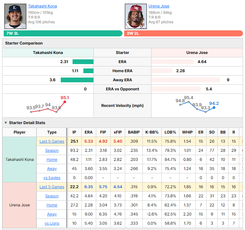The image size is (245, 230).
Task: Click the xFIP column header
Action: [118, 132]
